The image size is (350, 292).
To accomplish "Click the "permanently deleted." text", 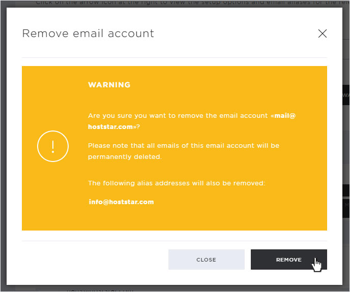I will (x=125, y=157).
